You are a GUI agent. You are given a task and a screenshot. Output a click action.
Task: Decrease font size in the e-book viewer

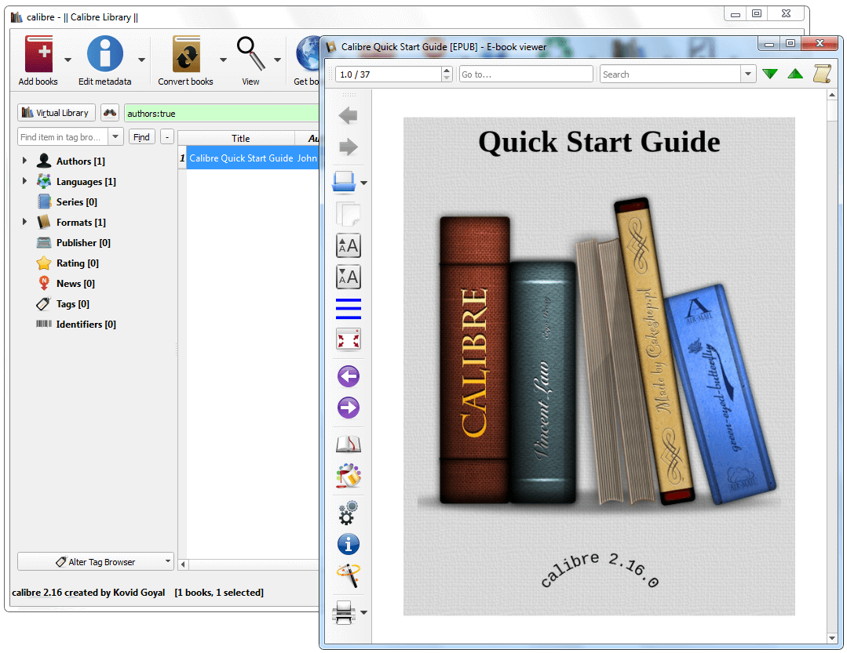(348, 277)
